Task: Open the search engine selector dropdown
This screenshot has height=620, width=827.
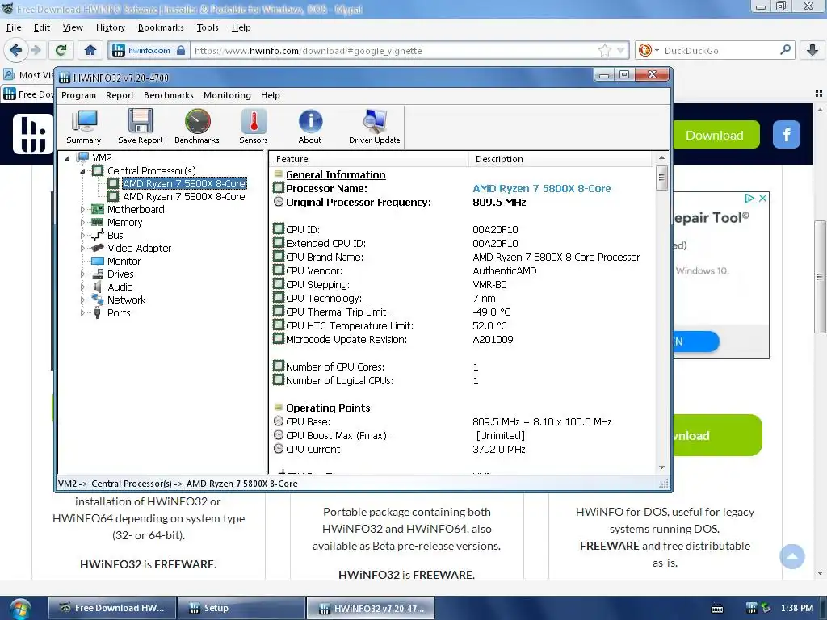Action: coord(649,50)
